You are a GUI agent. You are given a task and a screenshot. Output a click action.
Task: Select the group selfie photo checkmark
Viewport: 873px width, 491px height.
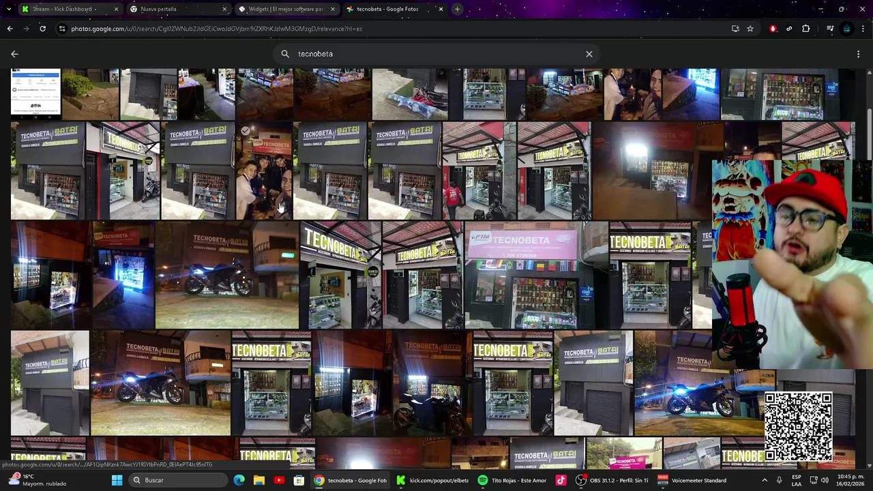[246, 131]
